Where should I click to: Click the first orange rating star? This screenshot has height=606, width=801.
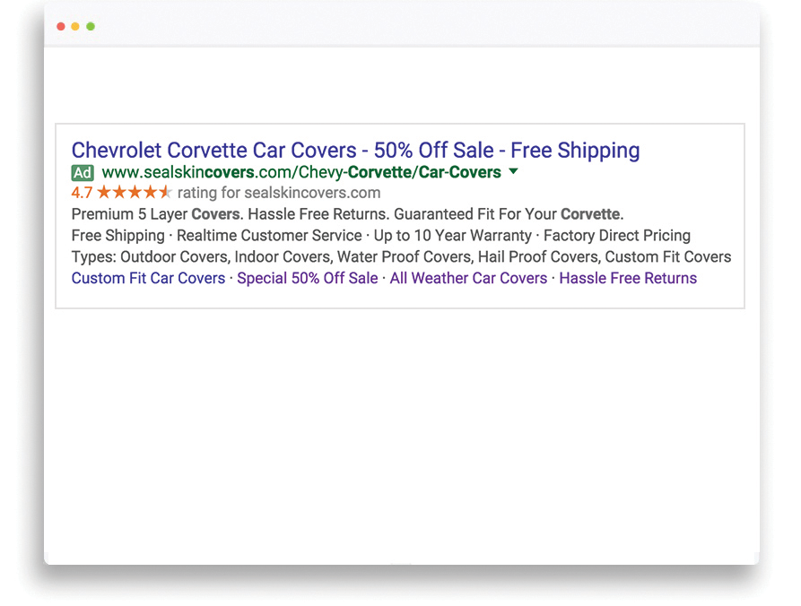pos(103,191)
